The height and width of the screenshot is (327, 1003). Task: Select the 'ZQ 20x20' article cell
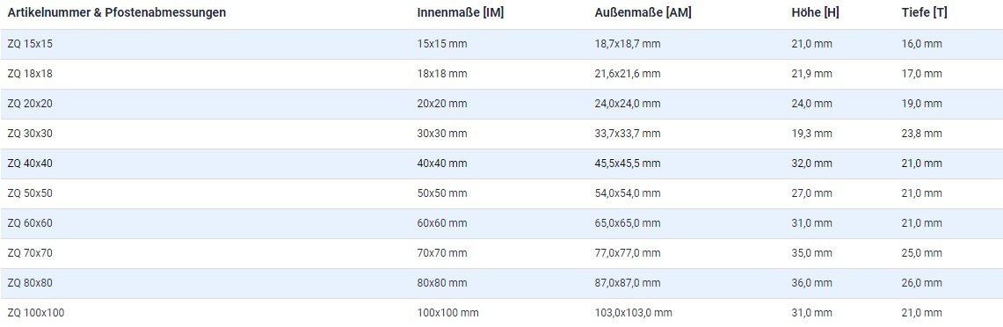30,104
